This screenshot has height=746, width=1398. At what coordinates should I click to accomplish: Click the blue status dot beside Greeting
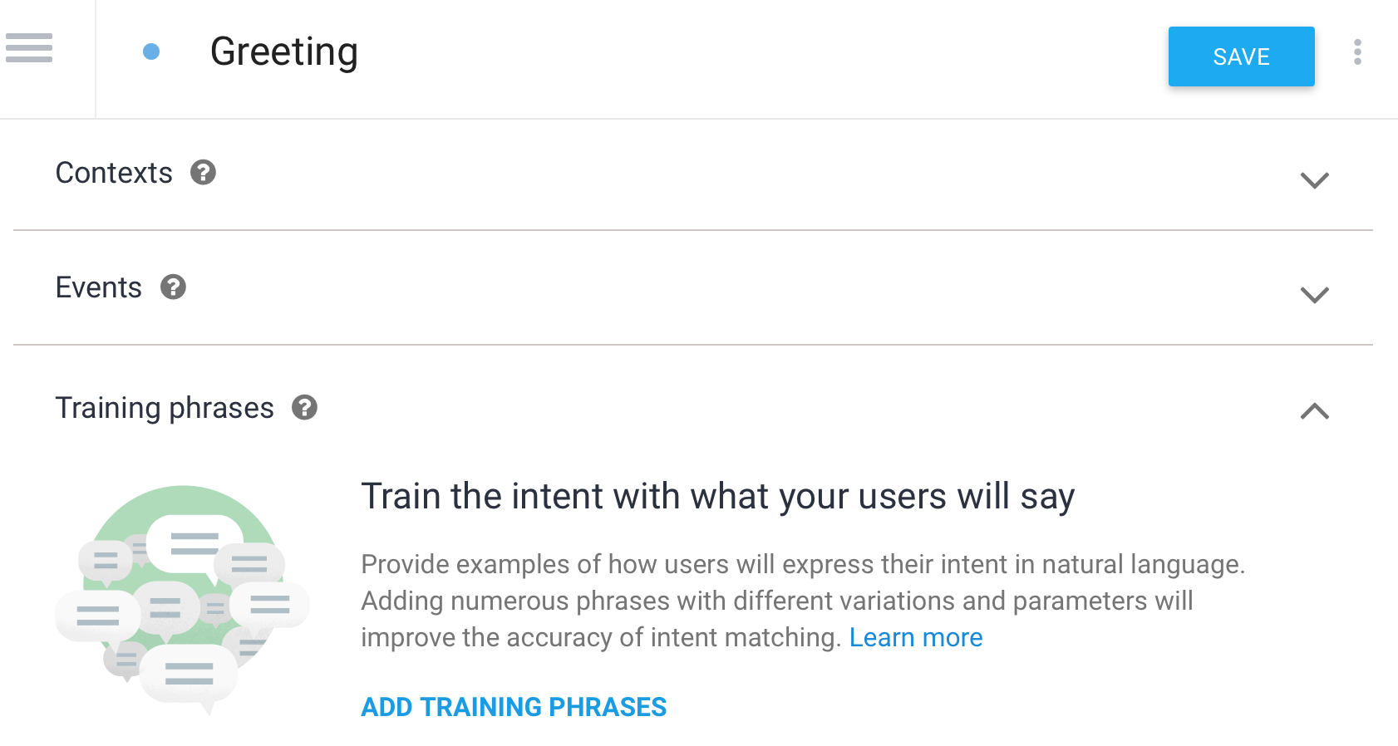[x=151, y=52]
